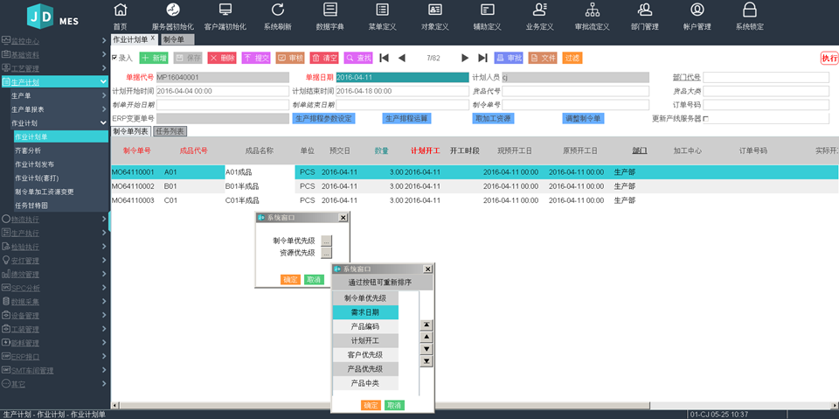Open the 首页 home icon
Viewport: 839px width, 419px height.
tap(120, 15)
